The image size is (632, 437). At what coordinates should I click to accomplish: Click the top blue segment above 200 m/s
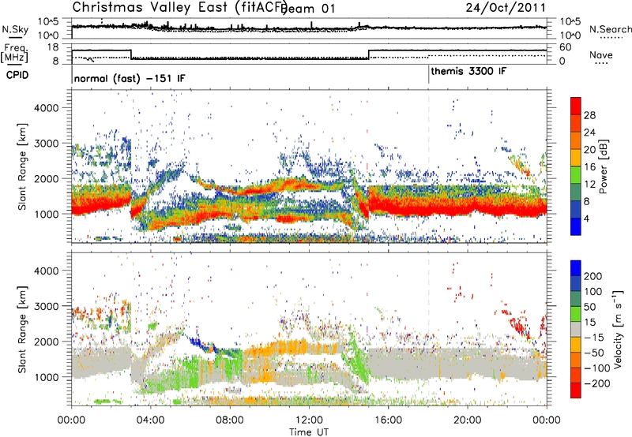tap(576, 268)
